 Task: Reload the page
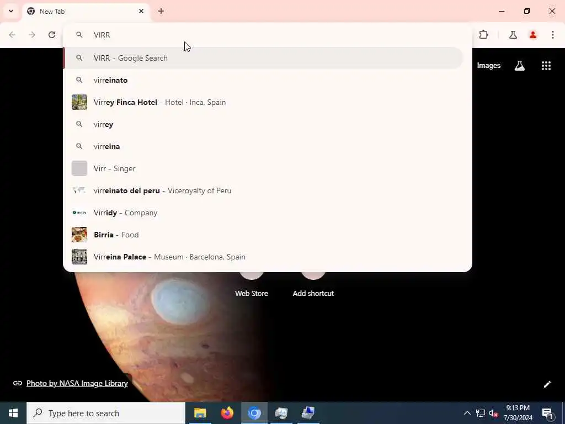tap(52, 35)
